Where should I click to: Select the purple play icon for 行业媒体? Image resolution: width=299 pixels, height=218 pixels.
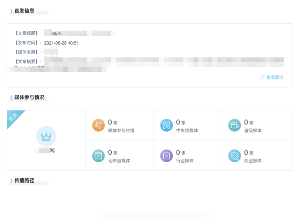(166, 155)
